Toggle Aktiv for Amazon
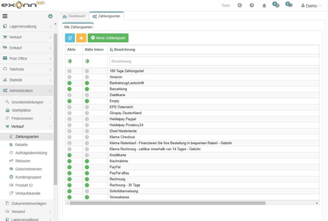 (x=70, y=77)
